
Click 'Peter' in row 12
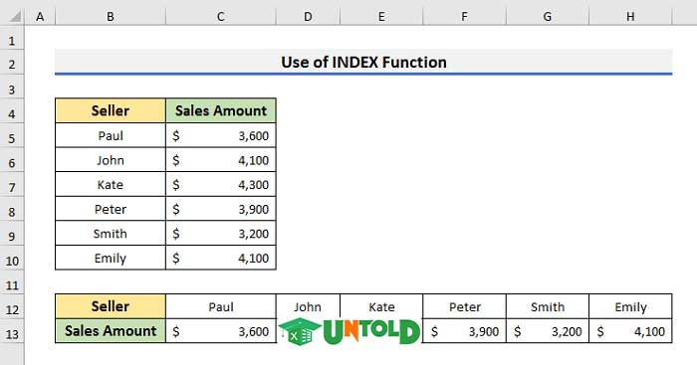click(465, 306)
